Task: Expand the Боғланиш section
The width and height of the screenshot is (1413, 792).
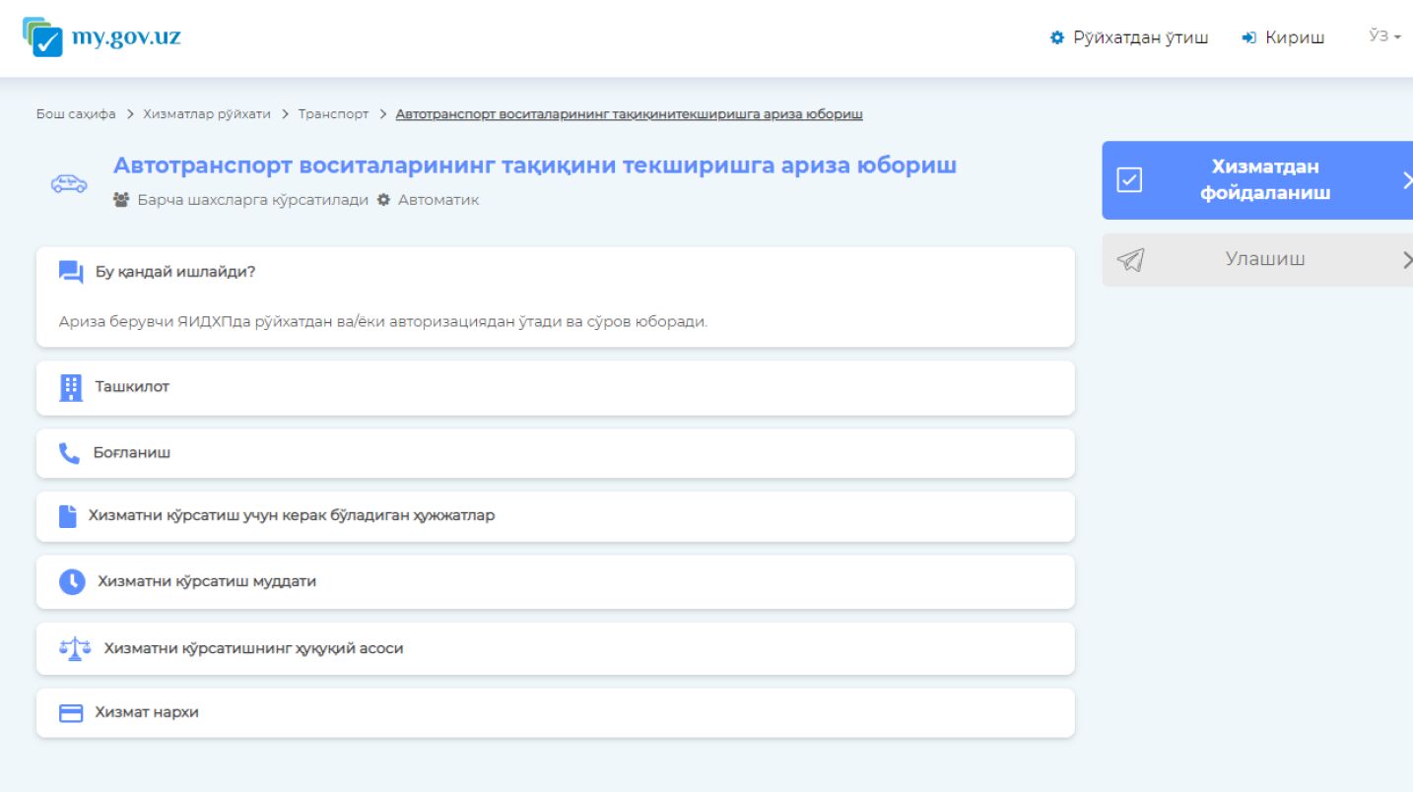Action: (x=555, y=453)
